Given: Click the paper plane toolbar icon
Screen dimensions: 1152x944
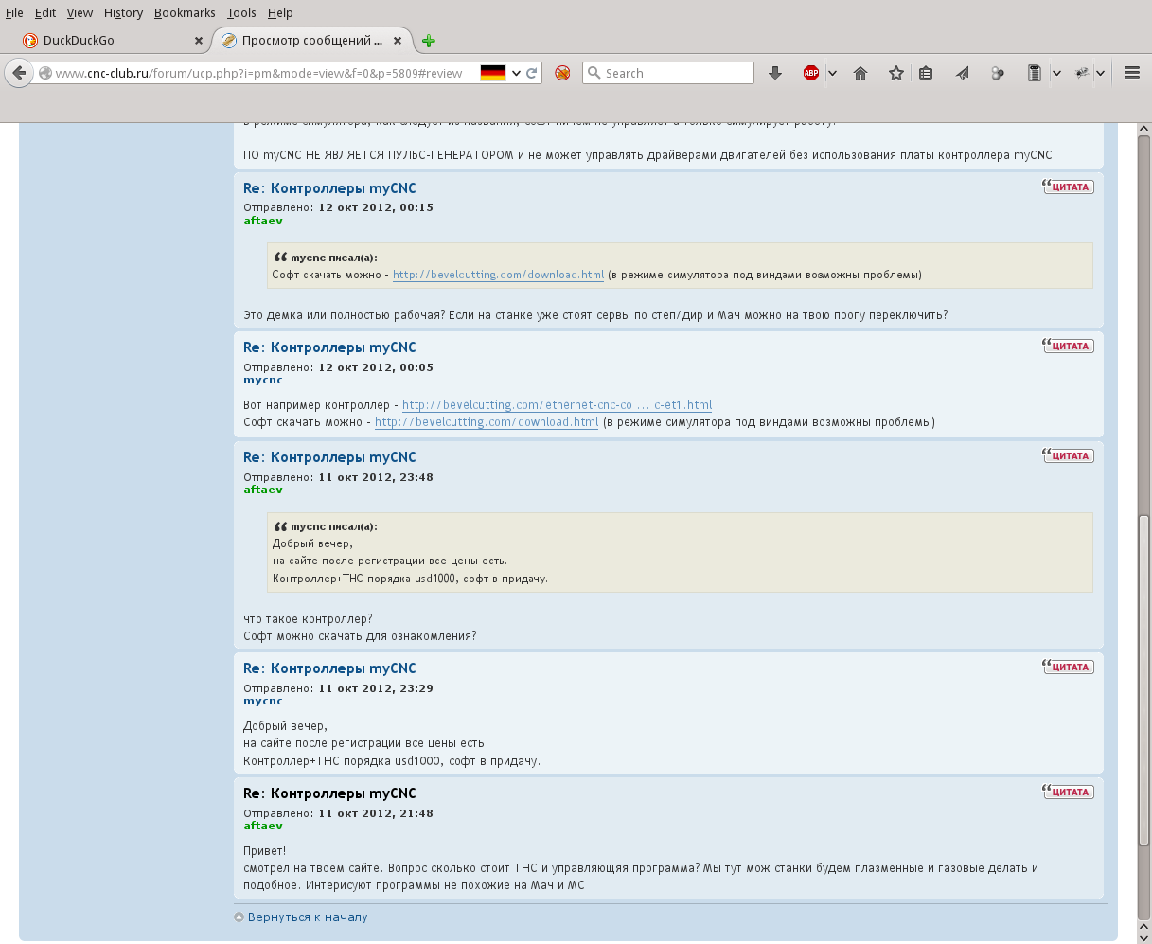Looking at the screenshot, I should coord(963,73).
